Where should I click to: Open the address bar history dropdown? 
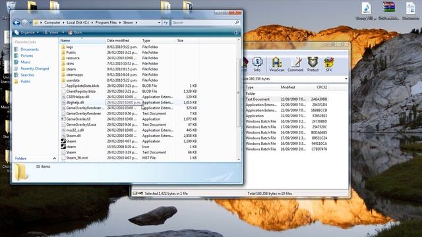(x=159, y=23)
